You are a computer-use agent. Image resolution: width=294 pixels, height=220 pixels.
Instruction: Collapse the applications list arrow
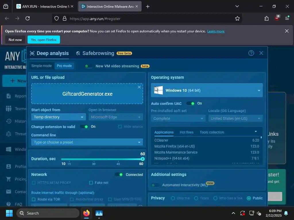pyautogui.click(x=256, y=131)
